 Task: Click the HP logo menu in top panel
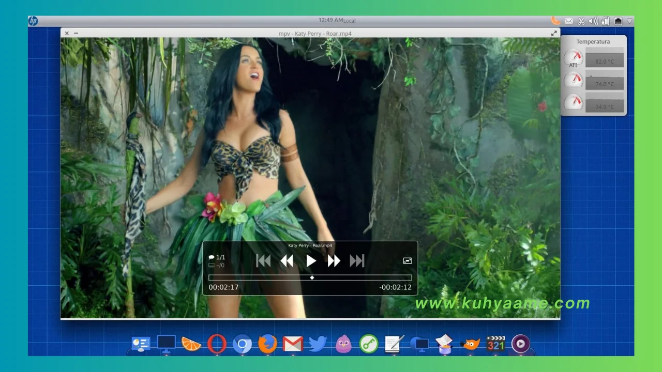coord(33,21)
